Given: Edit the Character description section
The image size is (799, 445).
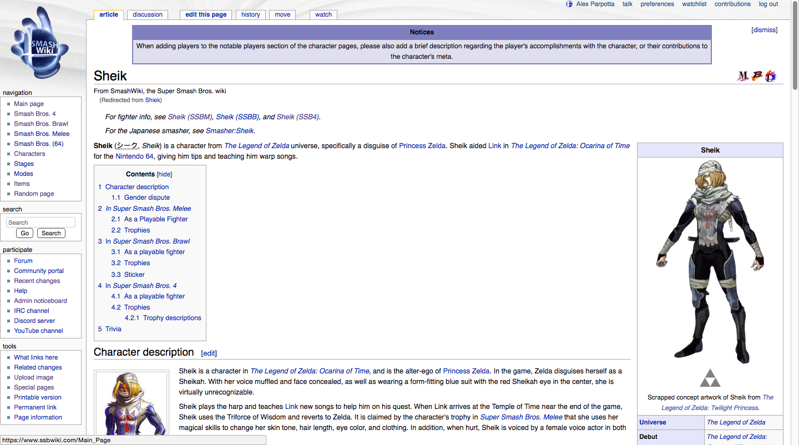Looking at the screenshot, I should 209,353.
